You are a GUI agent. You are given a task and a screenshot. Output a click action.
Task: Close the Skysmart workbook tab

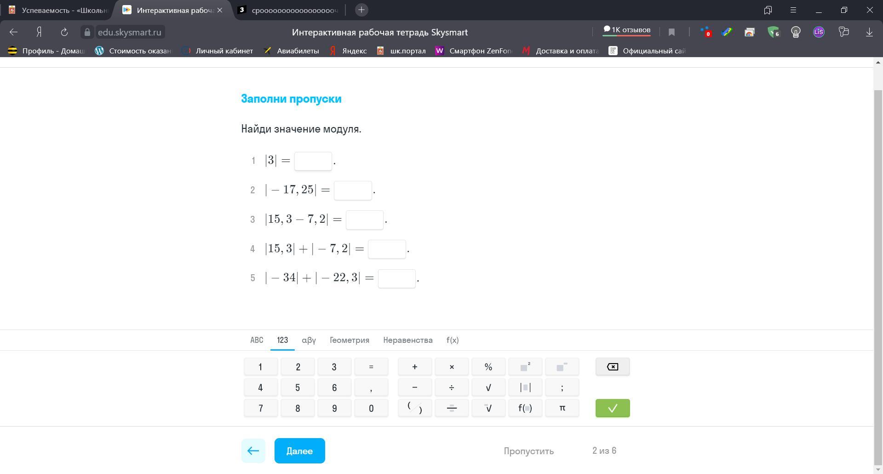coord(220,10)
